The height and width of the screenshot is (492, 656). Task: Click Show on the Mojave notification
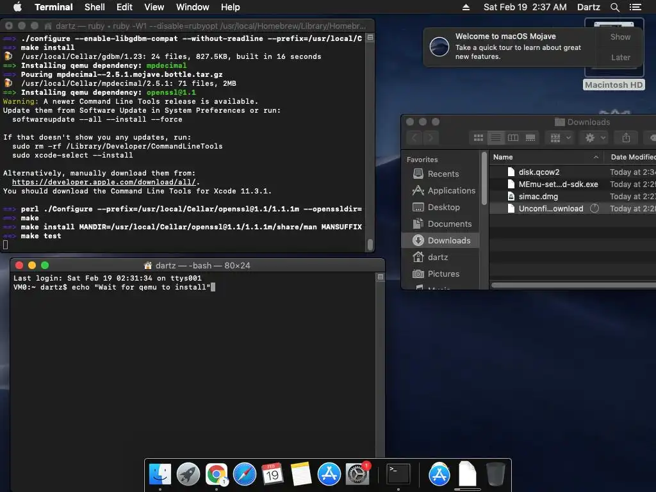(620, 37)
